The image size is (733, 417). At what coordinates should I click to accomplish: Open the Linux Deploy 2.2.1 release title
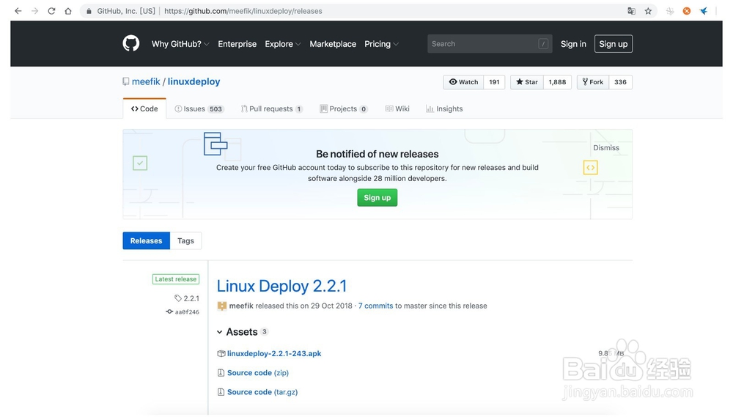282,286
